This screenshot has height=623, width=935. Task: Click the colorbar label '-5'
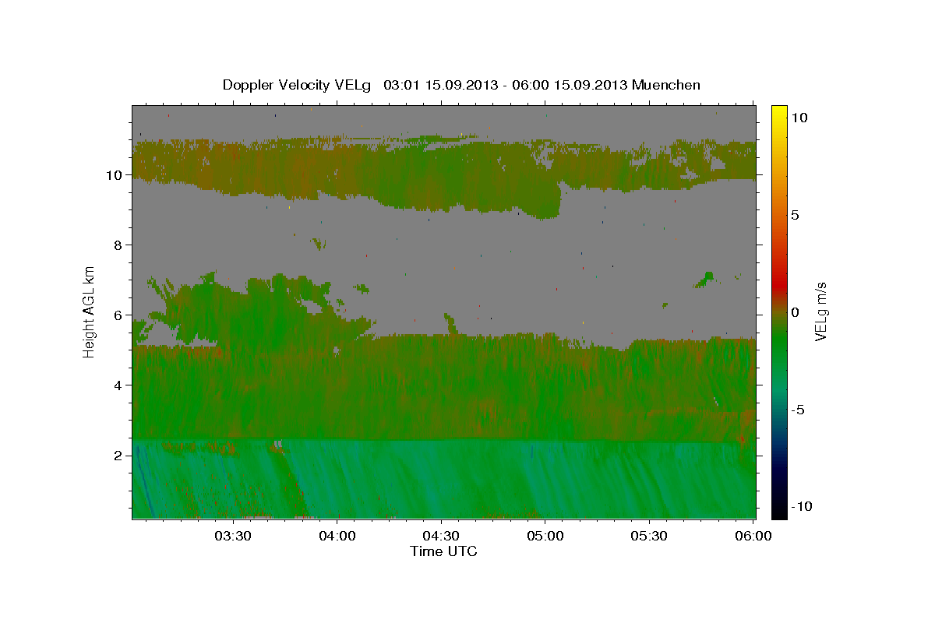click(x=799, y=410)
